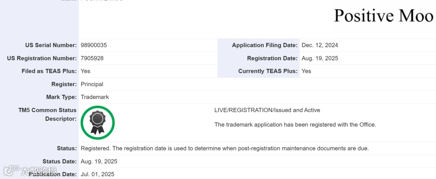Select the Mark Type value Trademark
436x179 pixels.
[95, 97]
